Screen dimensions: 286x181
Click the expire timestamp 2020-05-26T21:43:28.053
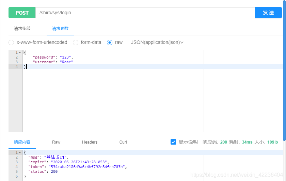click(x=79, y=162)
